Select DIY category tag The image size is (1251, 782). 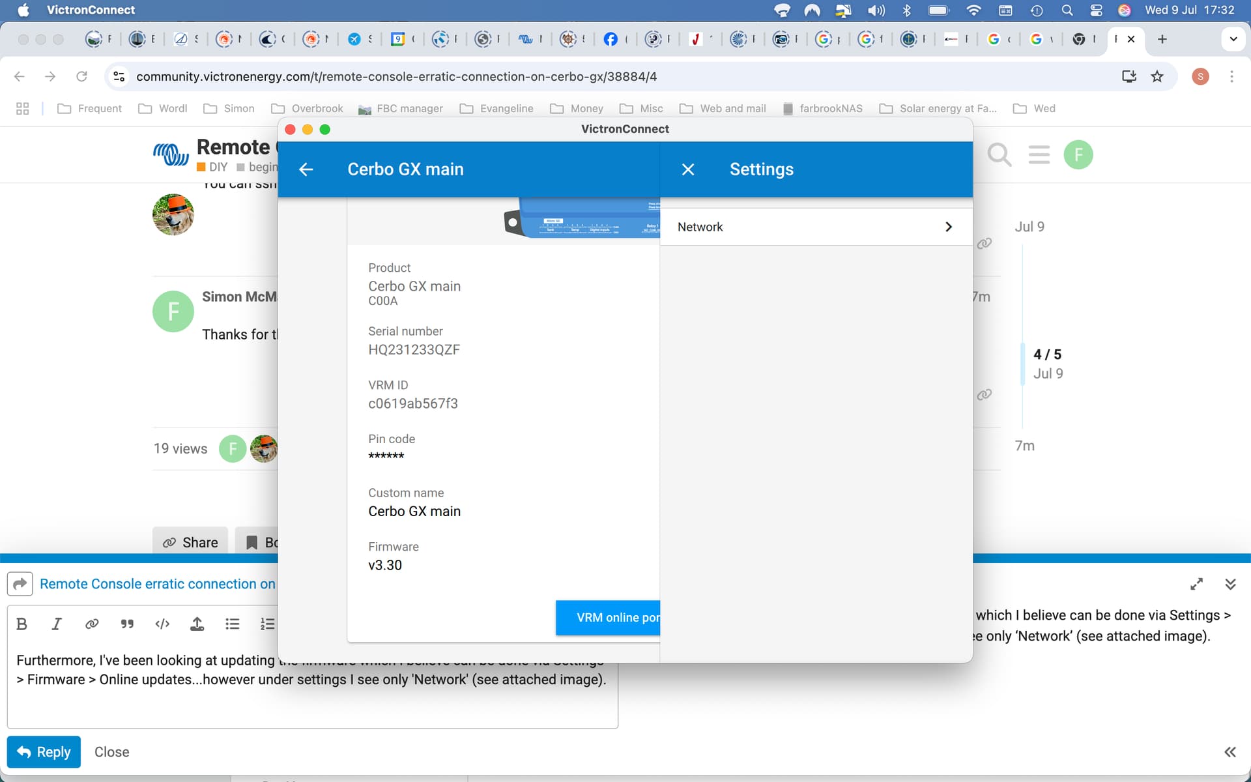point(212,167)
